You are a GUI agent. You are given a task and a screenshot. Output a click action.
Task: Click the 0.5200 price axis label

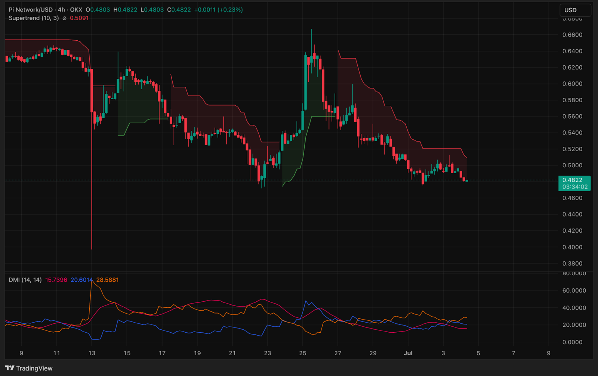pos(572,149)
